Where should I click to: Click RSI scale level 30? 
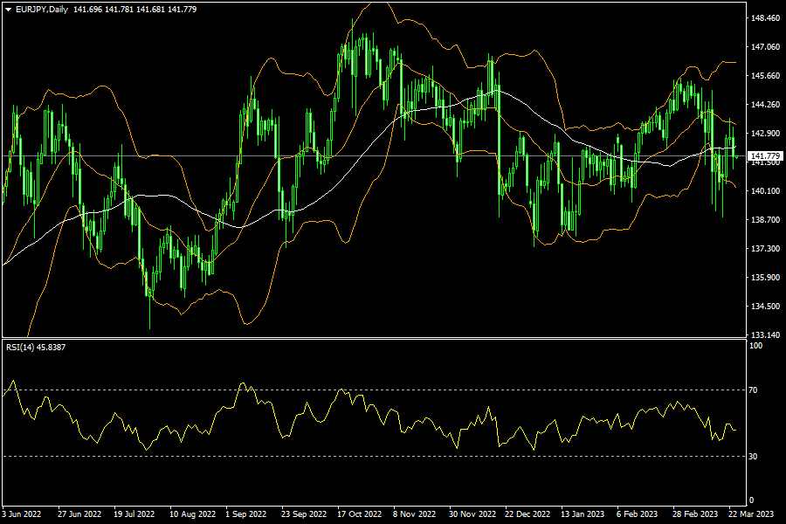click(x=753, y=456)
